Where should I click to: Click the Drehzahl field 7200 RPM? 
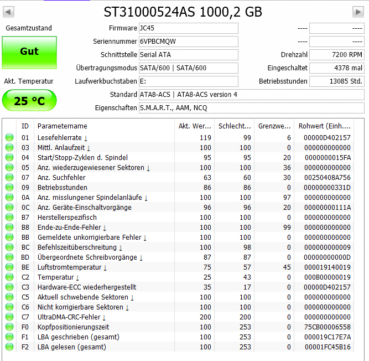(x=337, y=55)
